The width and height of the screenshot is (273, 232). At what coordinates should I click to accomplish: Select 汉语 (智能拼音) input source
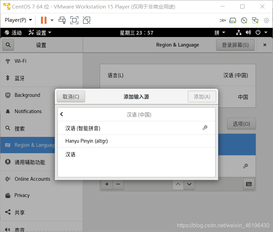coord(136,128)
